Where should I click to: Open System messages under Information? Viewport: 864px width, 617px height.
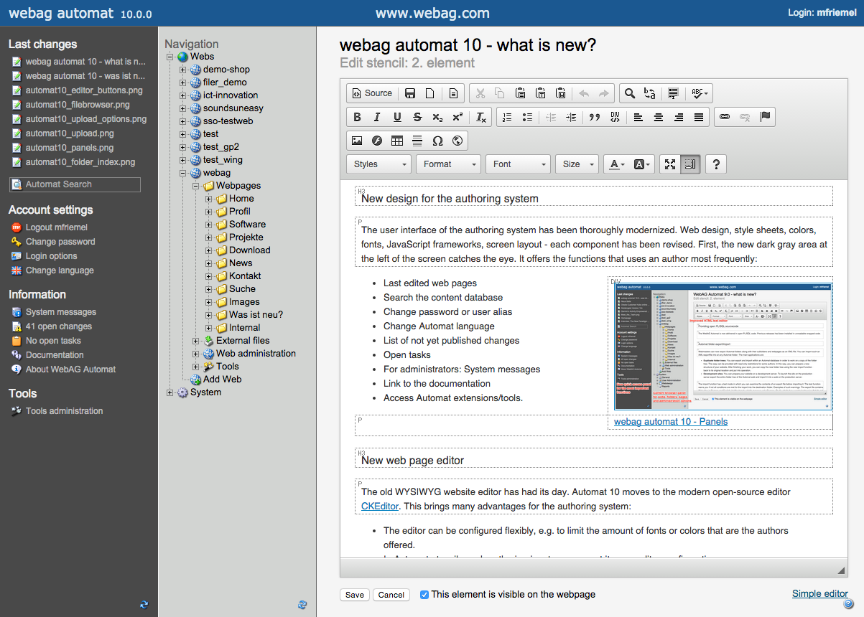[61, 312]
